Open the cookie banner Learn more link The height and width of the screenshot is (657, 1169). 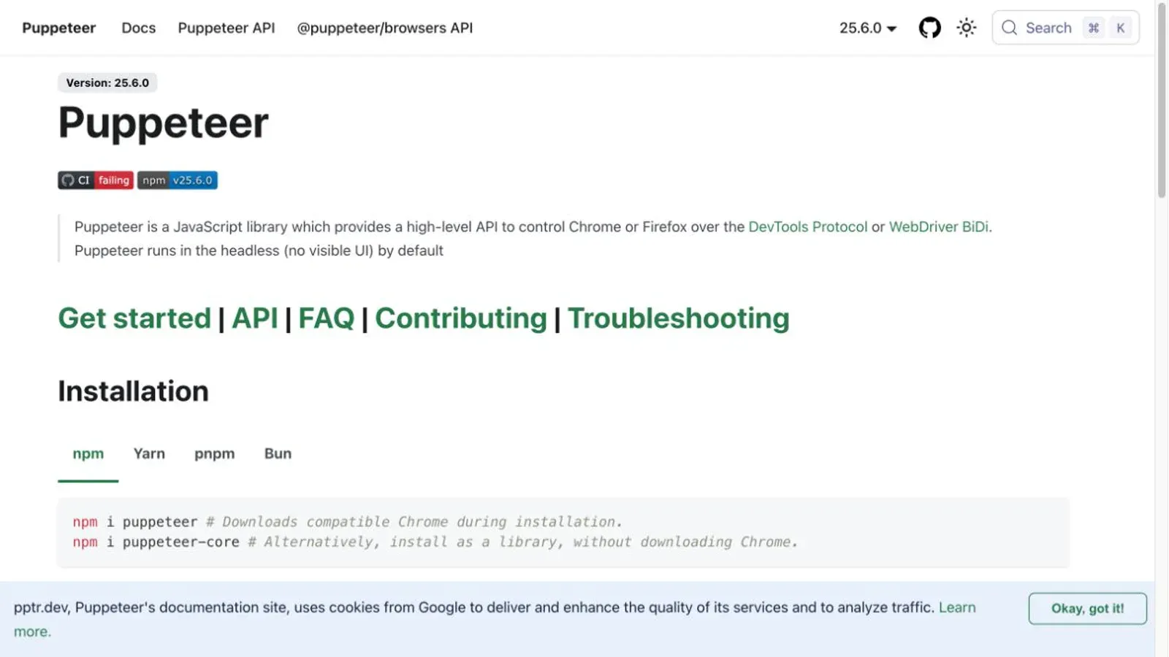pyautogui.click(x=957, y=607)
